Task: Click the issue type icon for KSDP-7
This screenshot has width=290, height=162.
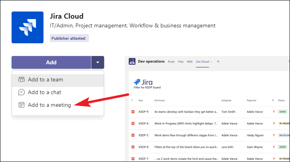Action: tap(133, 159)
